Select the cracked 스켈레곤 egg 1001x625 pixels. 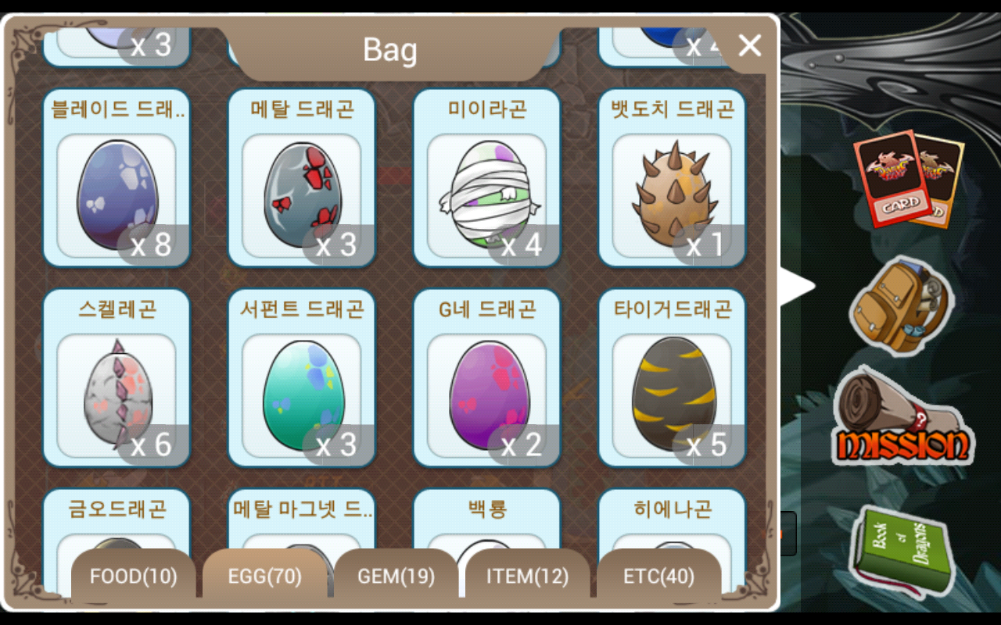tap(117, 378)
